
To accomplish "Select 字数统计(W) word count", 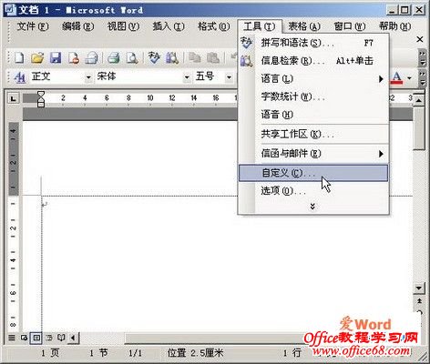I will 313,96.
